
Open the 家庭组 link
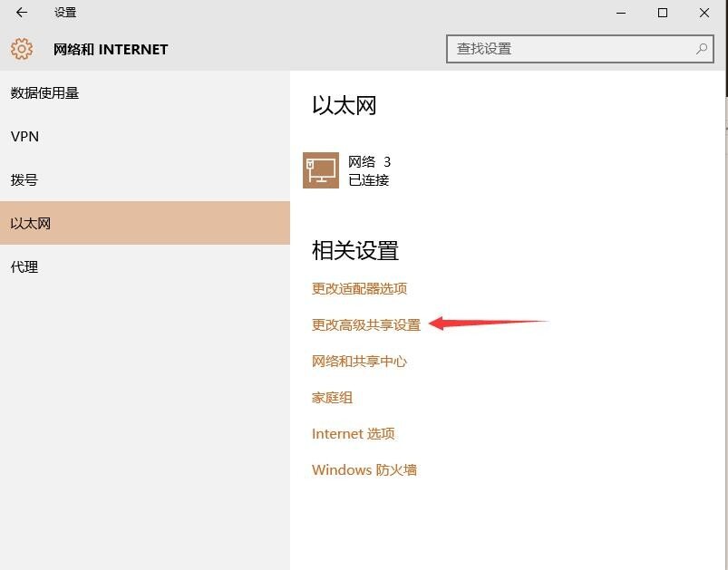click(x=332, y=397)
